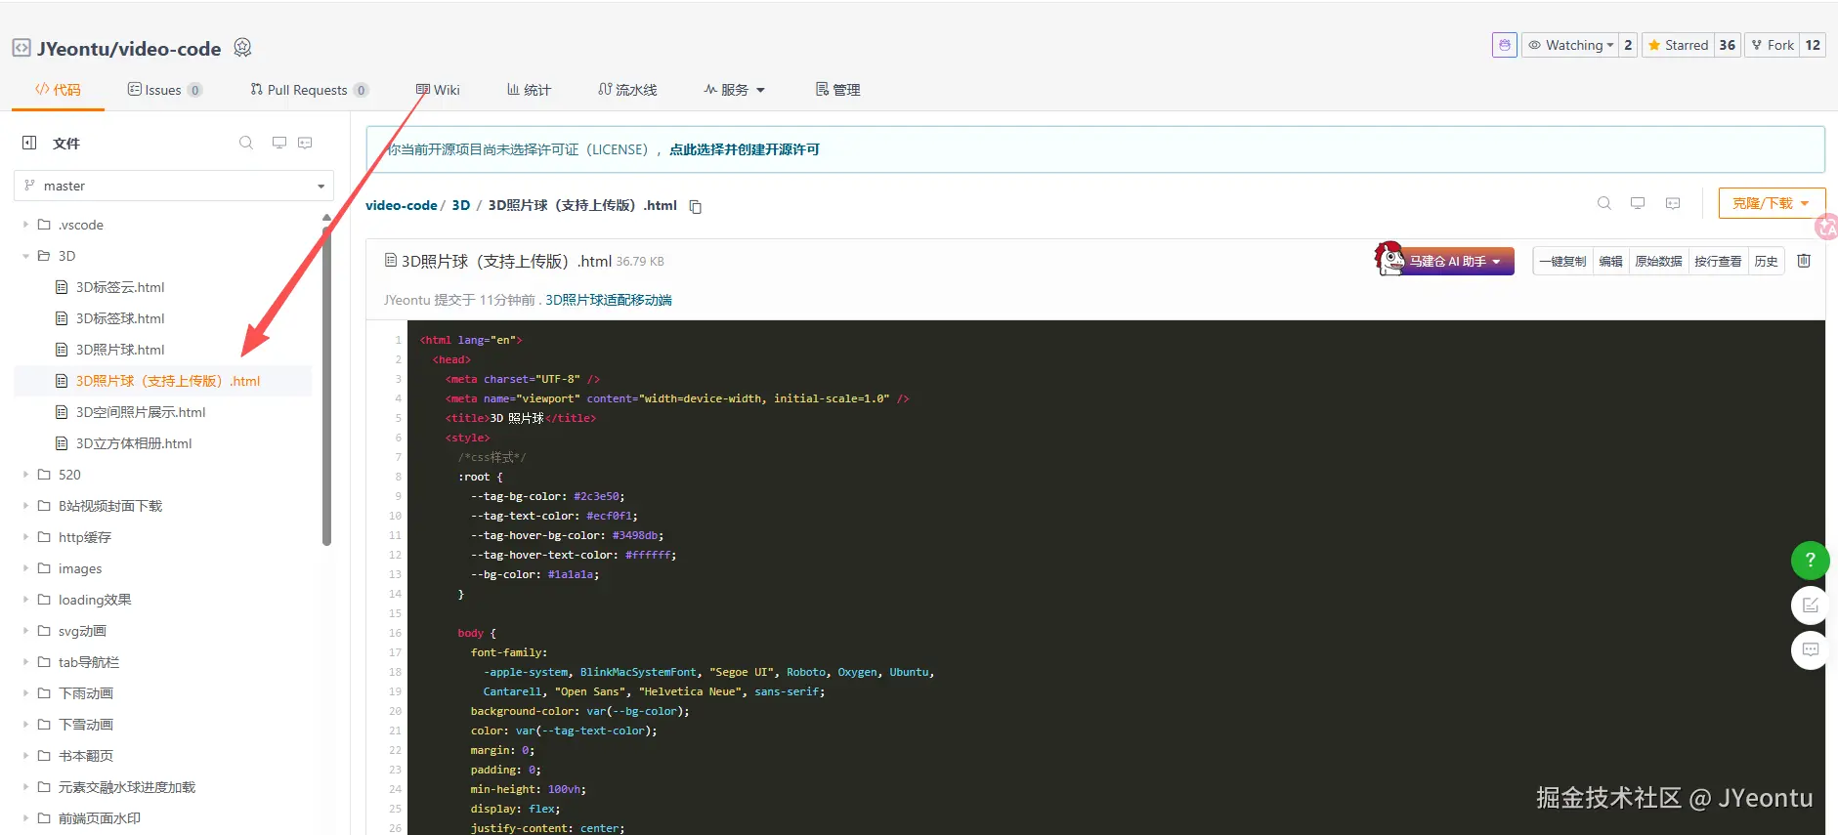The height and width of the screenshot is (835, 1838).
Task: Open the Watching dropdown
Action: pyautogui.click(x=1570, y=45)
